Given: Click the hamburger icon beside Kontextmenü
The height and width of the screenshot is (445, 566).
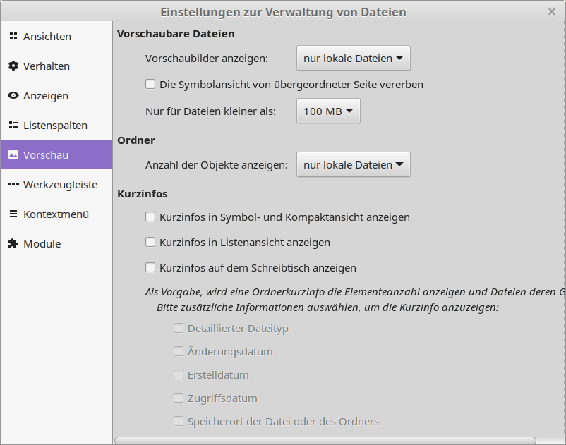Looking at the screenshot, I should [13, 214].
